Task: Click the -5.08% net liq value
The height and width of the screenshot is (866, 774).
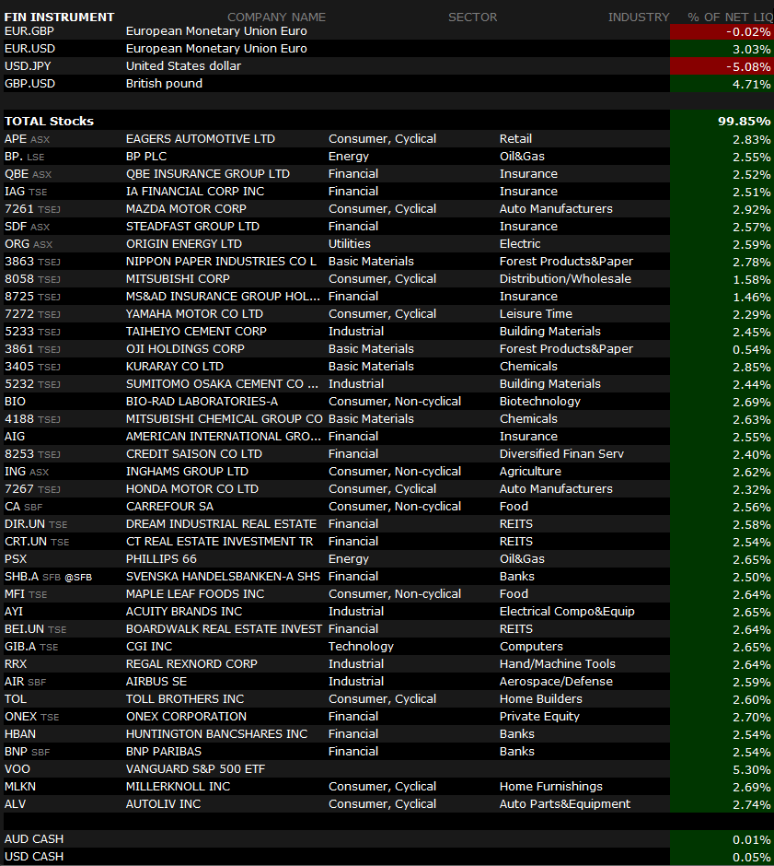Action: 748,67
